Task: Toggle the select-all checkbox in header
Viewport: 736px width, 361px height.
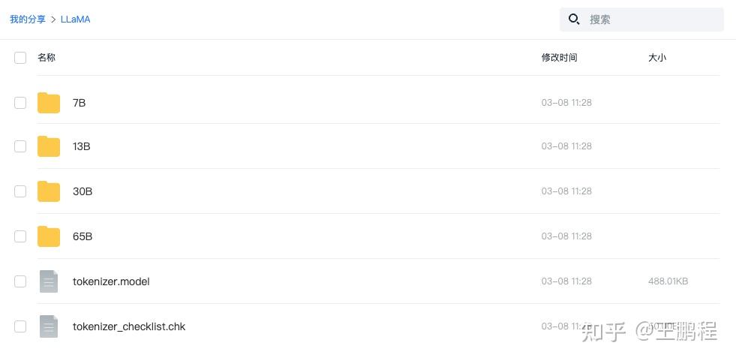Action: tap(20, 58)
